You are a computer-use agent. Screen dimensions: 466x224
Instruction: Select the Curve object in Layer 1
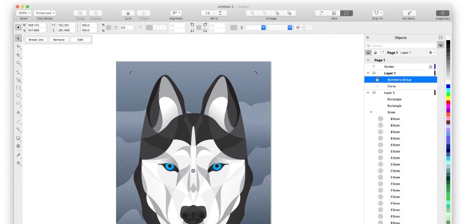coord(401,86)
